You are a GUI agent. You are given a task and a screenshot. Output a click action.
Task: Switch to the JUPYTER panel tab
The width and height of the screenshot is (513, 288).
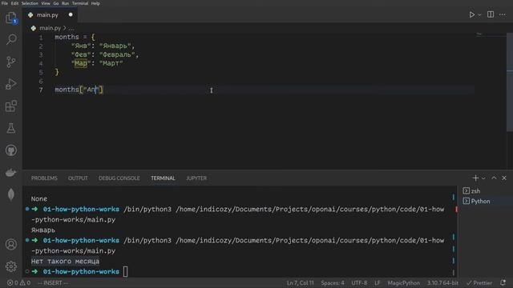[x=196, y=178]
